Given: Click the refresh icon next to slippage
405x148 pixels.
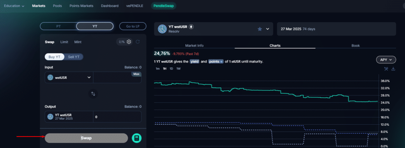Looking at the screenshot, I should (x=138, y=42).
